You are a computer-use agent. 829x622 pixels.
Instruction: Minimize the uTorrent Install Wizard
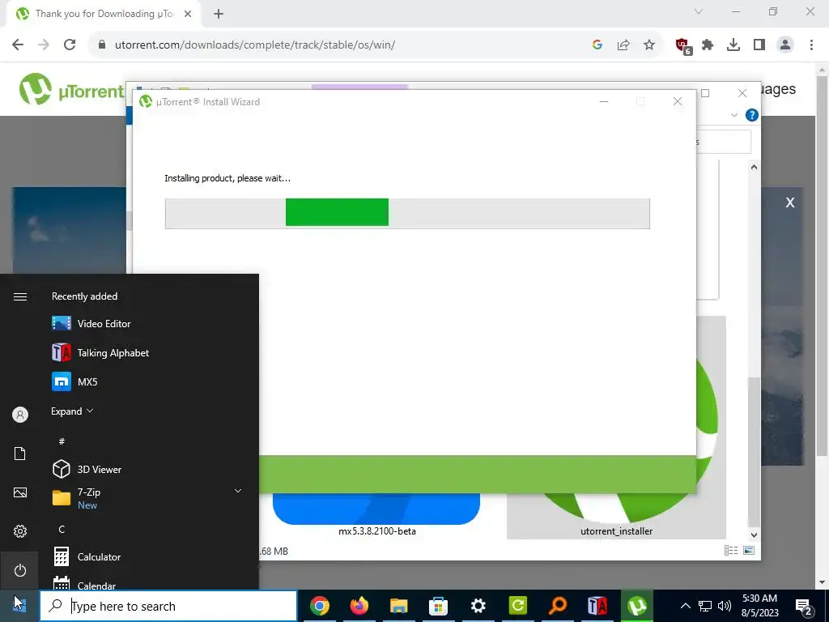tap(604, 101)
